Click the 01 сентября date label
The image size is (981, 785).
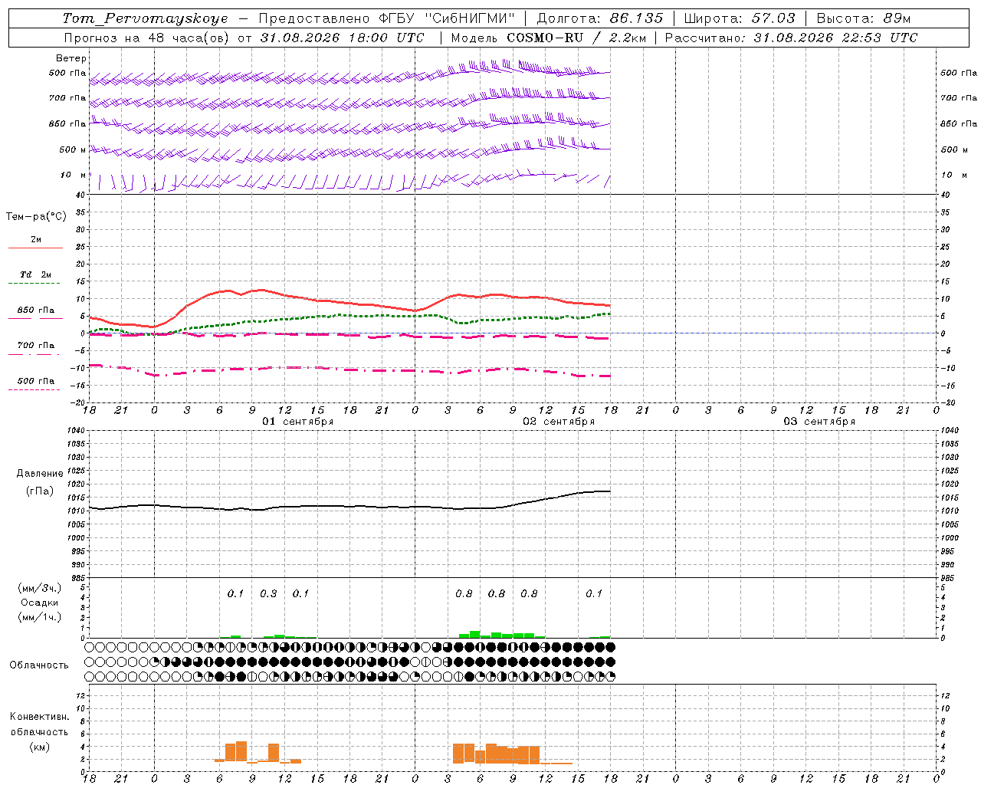point(298,422)
